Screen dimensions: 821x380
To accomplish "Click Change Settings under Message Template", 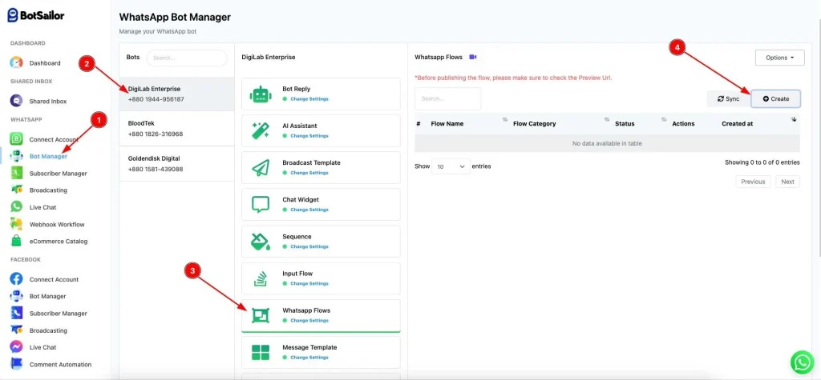I will click(309, 358).
